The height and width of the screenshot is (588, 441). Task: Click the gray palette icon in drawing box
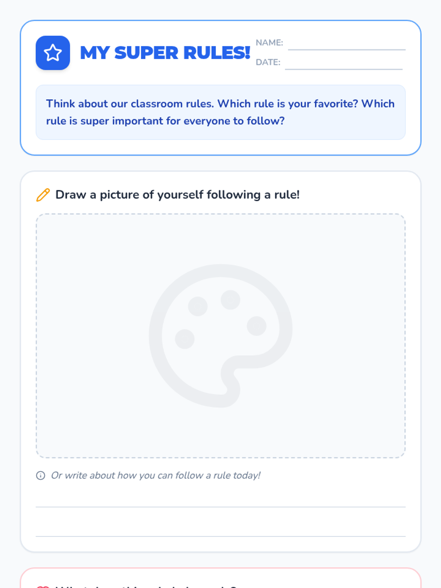point(220,336)
